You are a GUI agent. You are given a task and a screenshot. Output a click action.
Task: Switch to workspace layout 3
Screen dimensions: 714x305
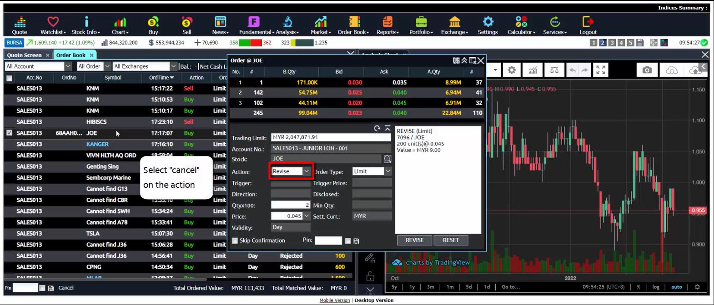pos(612,43)
